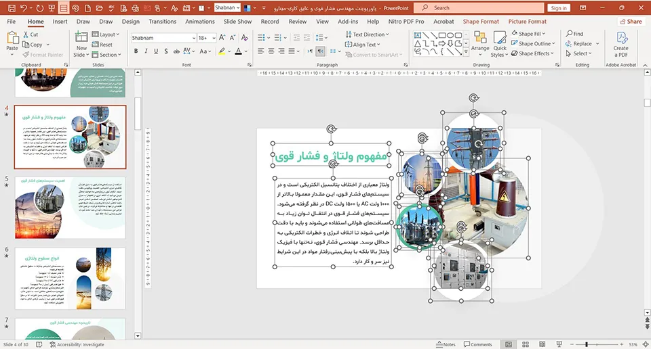
Task: Toggle Align Left paragraph button
Action: tap(260, 51)
